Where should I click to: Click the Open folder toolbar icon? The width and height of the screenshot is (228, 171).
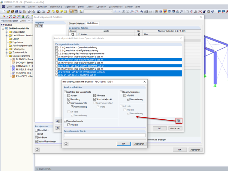(x=8, y=11)
